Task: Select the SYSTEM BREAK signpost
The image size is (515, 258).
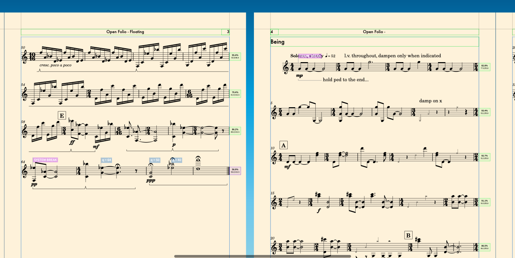Action: tap(46, 160)
